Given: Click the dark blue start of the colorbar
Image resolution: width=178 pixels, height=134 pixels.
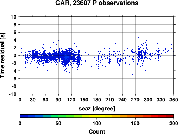Looking at the screenshot, I should pyautogui.click(x=24, y=116).
